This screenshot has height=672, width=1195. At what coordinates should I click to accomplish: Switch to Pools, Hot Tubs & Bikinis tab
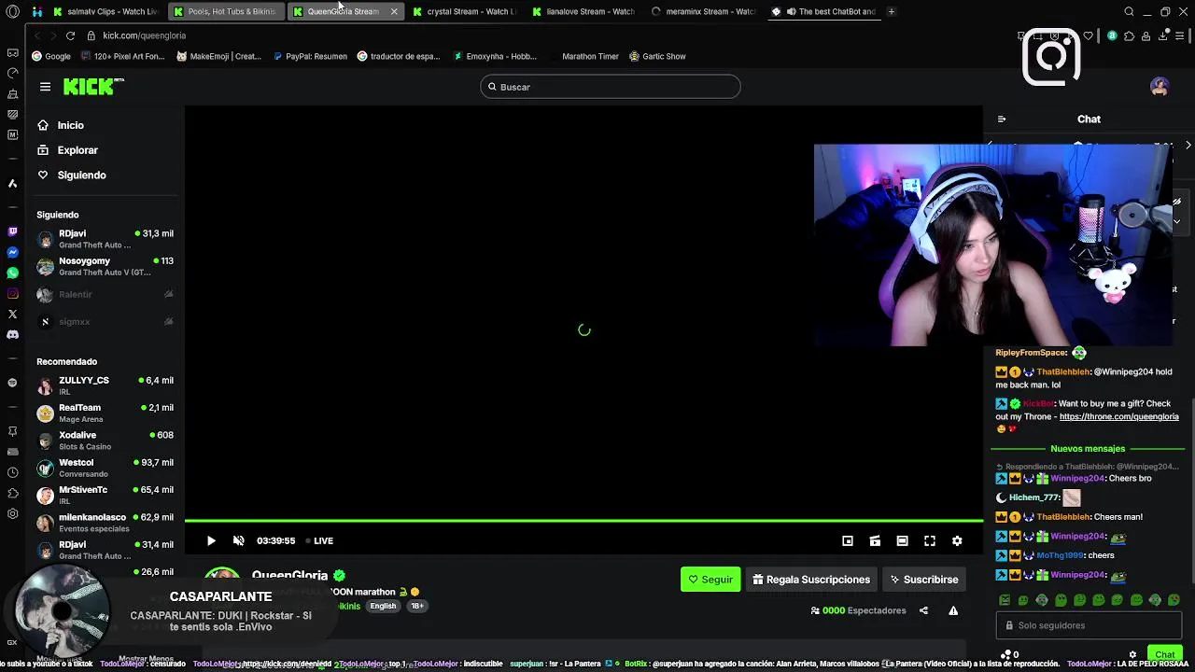click(226, 11)
